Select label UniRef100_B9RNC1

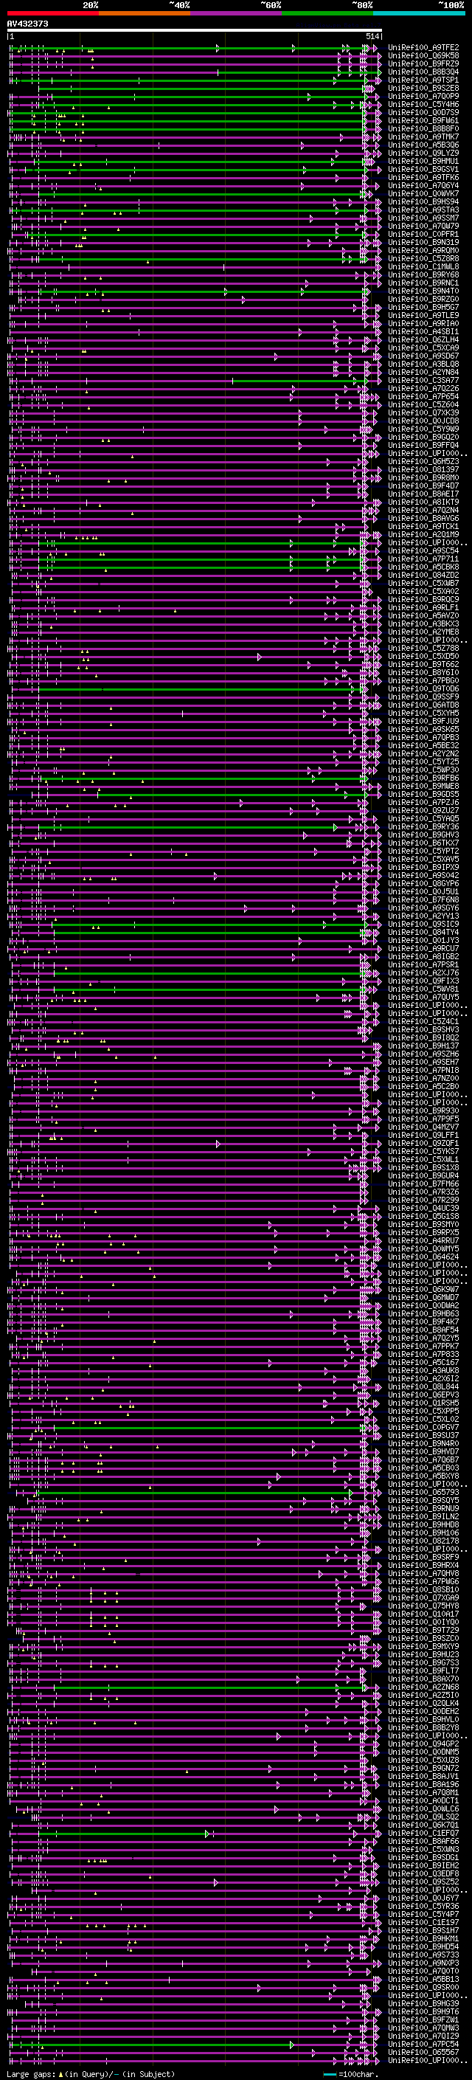pos(423,283)
